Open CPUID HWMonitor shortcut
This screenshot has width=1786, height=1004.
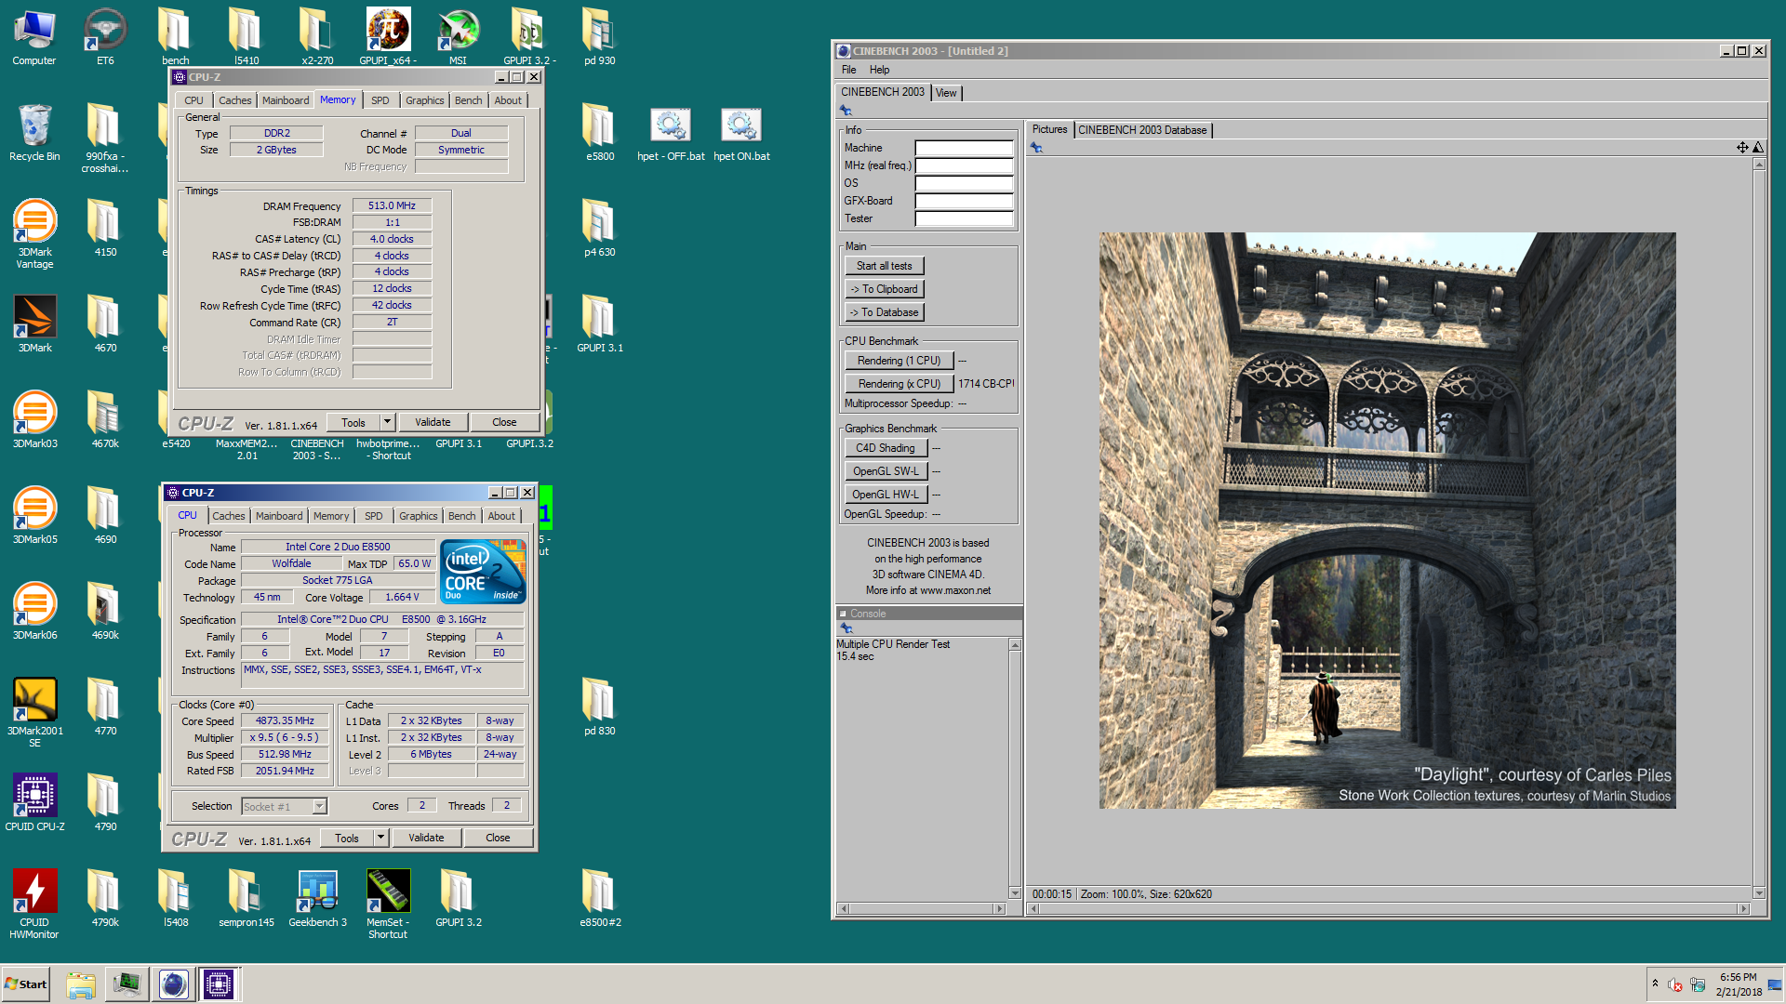pos(34,905)
